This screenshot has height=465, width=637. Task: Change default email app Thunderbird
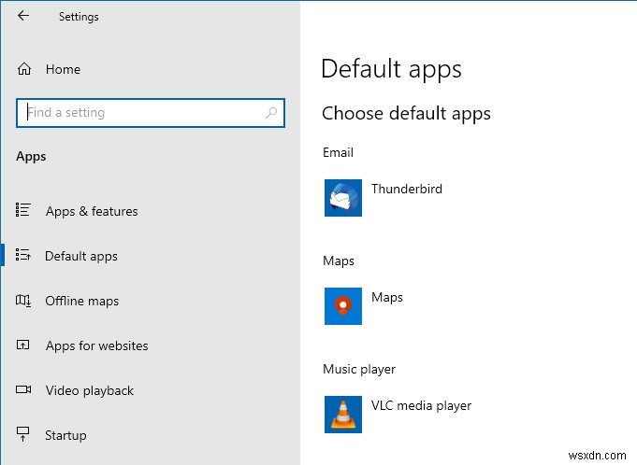[x=407, y=189]
